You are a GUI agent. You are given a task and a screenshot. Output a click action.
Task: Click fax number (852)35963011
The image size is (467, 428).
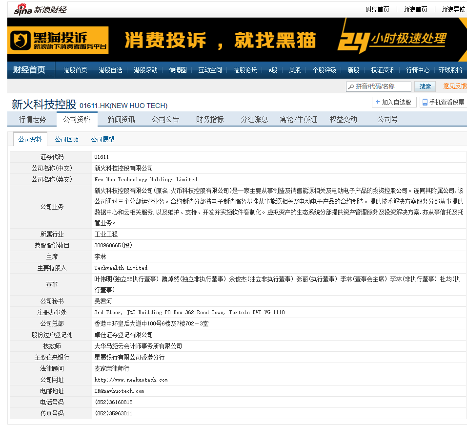pyautogui.click(x=113, y=413)
